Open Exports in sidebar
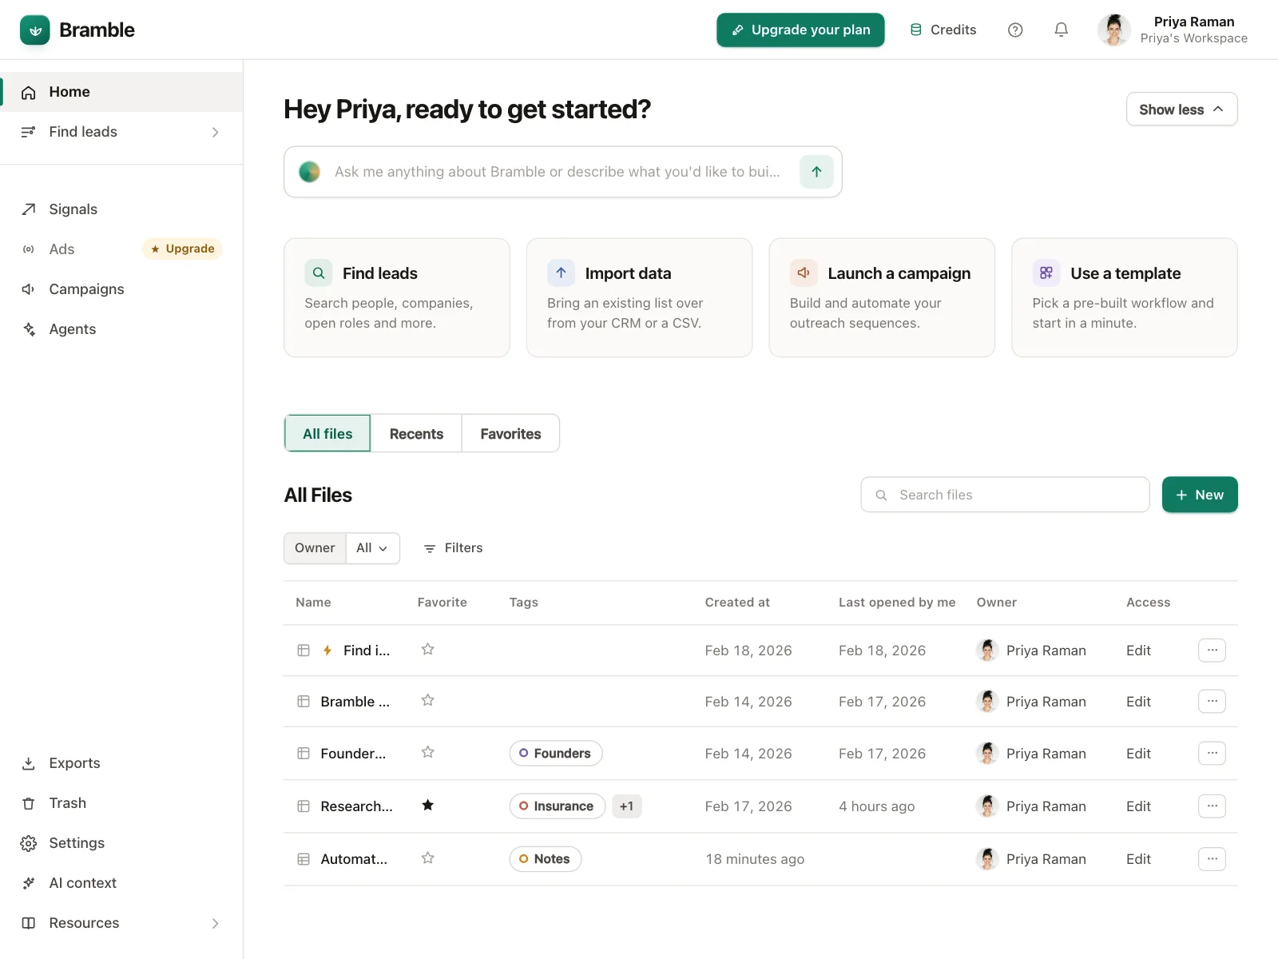The image size is (1278, 959). (121, 763)
